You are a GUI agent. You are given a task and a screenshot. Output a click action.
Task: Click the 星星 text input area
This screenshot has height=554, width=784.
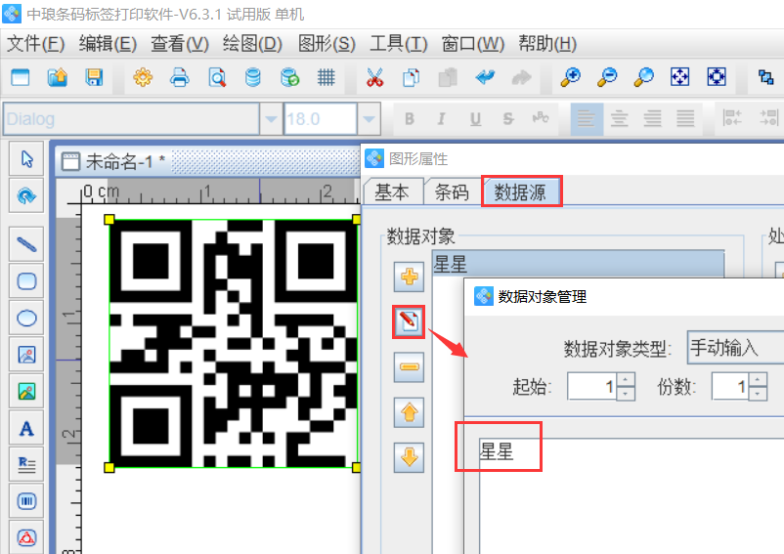pyautogui.click(x=632, y=495)
